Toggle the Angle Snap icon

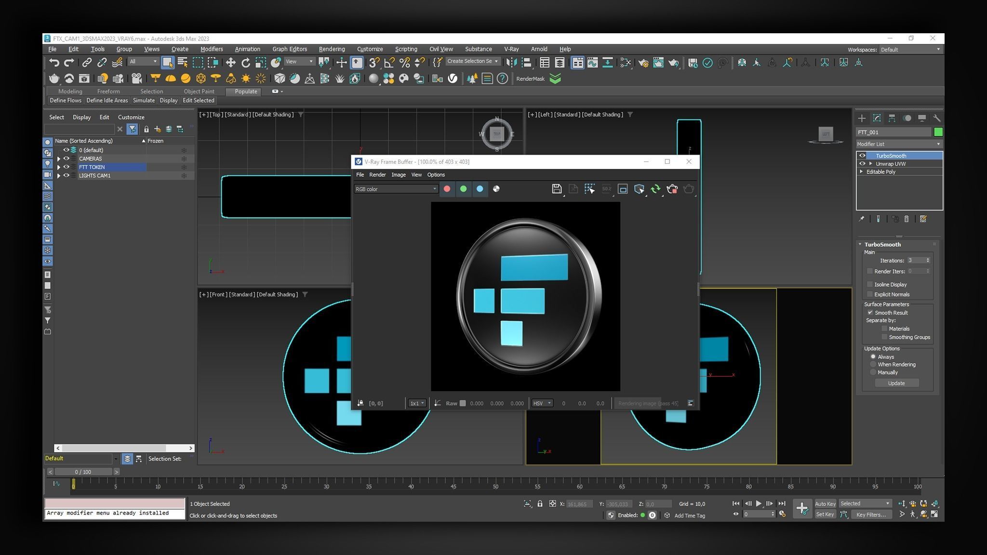389,63
